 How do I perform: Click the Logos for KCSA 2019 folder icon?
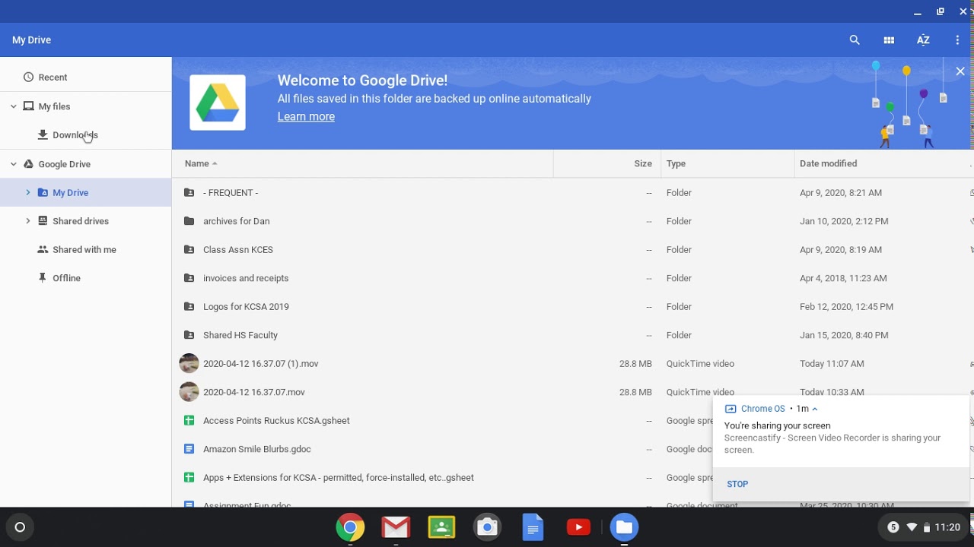pyautogui.click(x=189, y=307)
